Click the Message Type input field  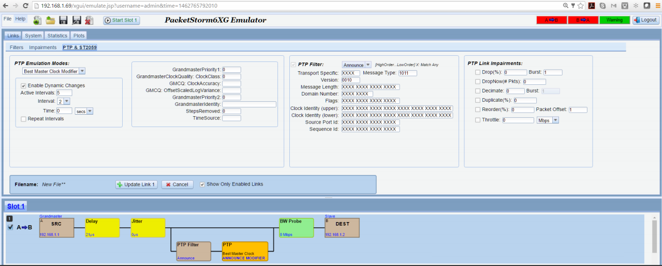point(407,73)
